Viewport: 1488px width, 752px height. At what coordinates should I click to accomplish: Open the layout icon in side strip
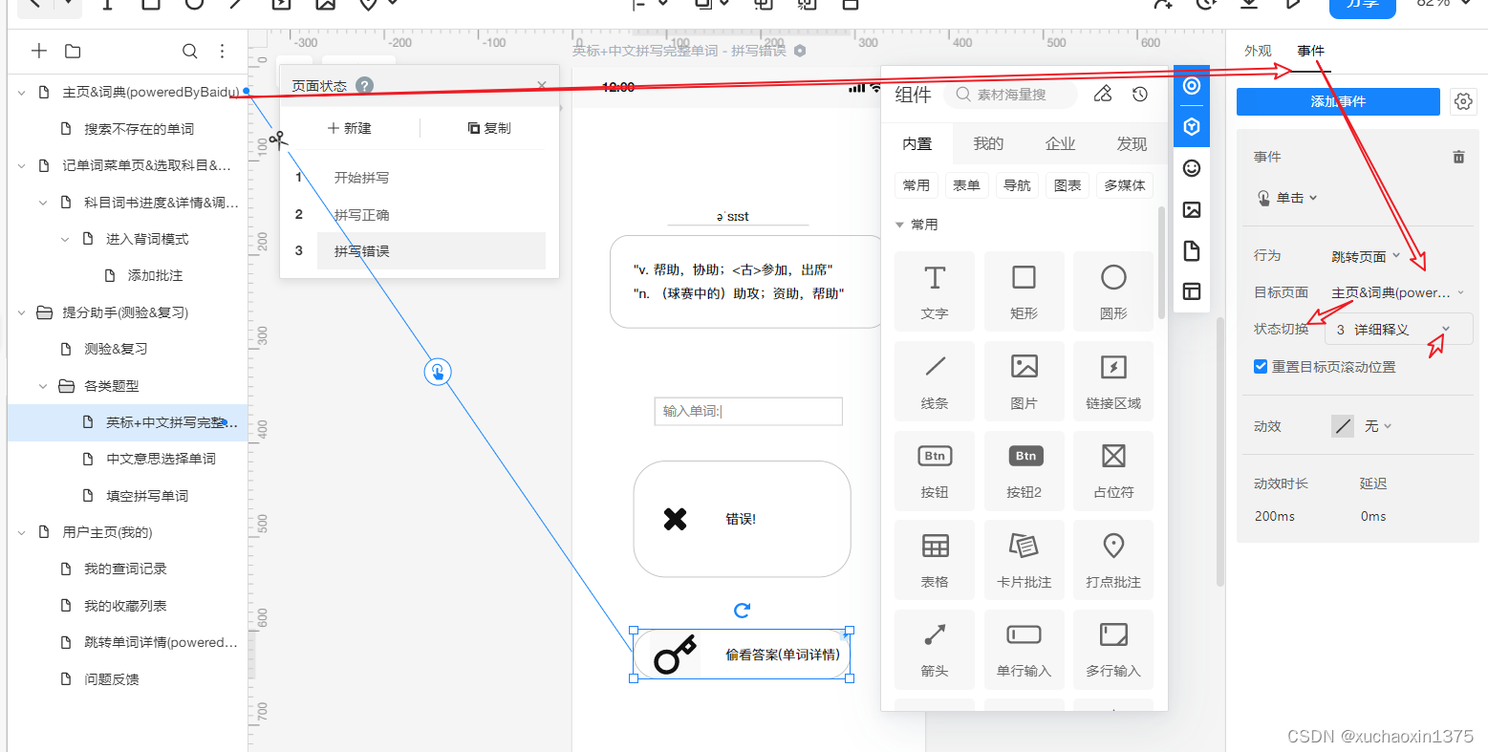click(1192, 291)
